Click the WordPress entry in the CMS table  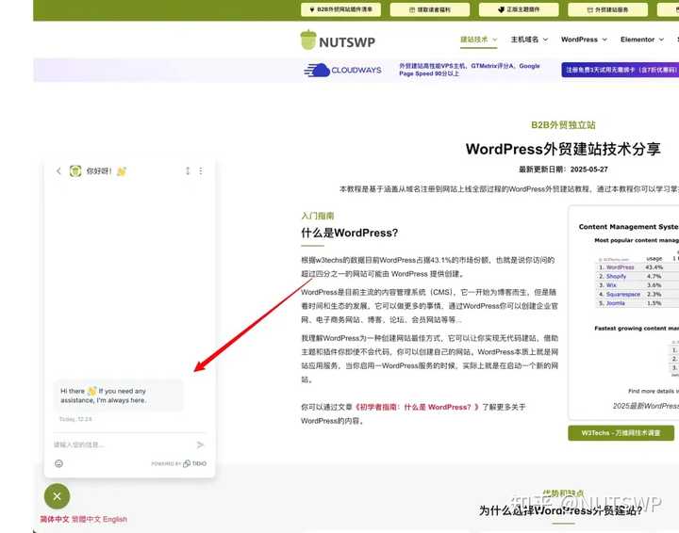pyautogui.click(x=620, y=267)
